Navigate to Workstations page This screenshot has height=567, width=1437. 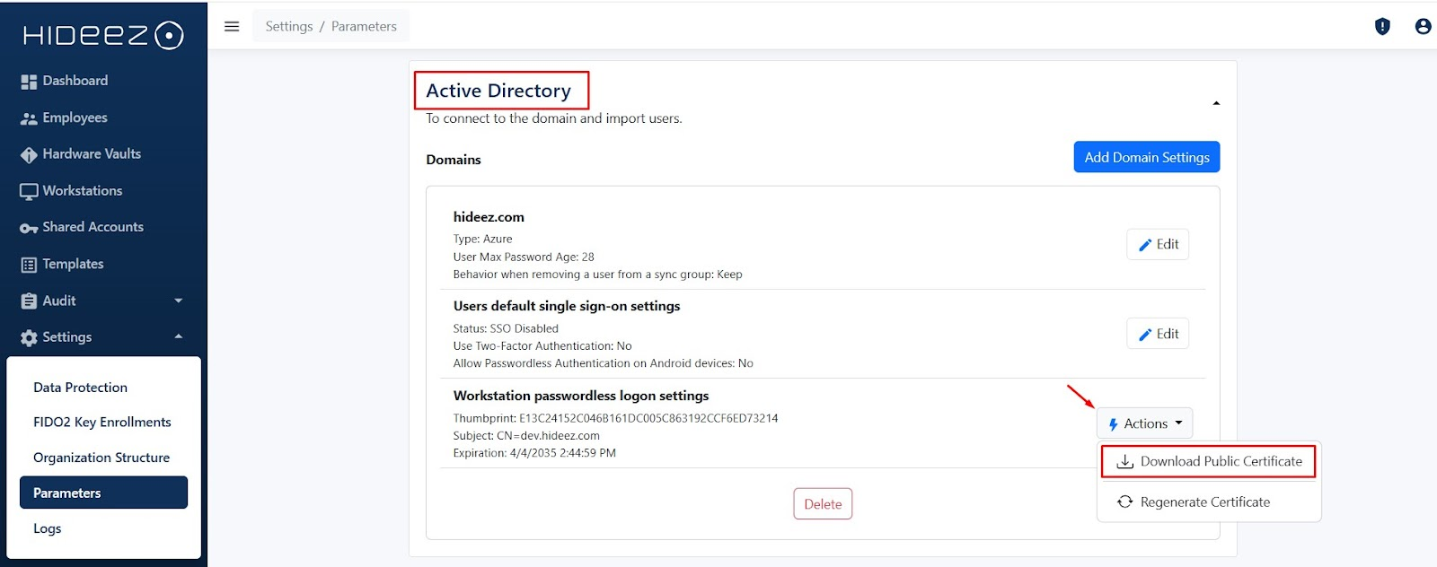click(x=82, y=191)
